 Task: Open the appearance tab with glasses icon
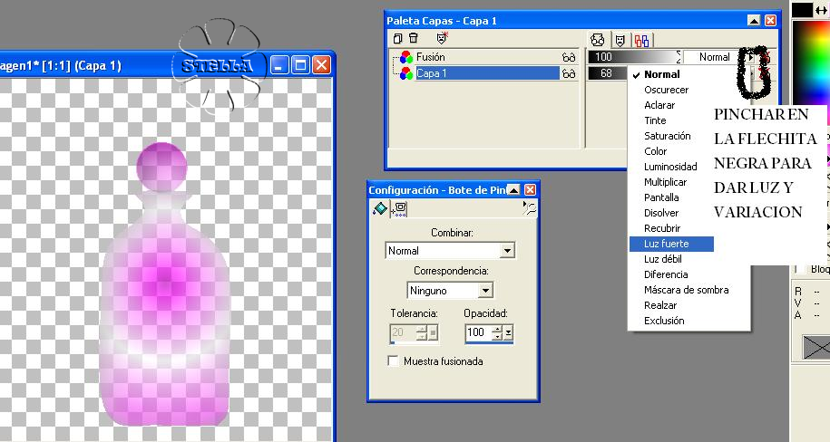click(598, 40)
